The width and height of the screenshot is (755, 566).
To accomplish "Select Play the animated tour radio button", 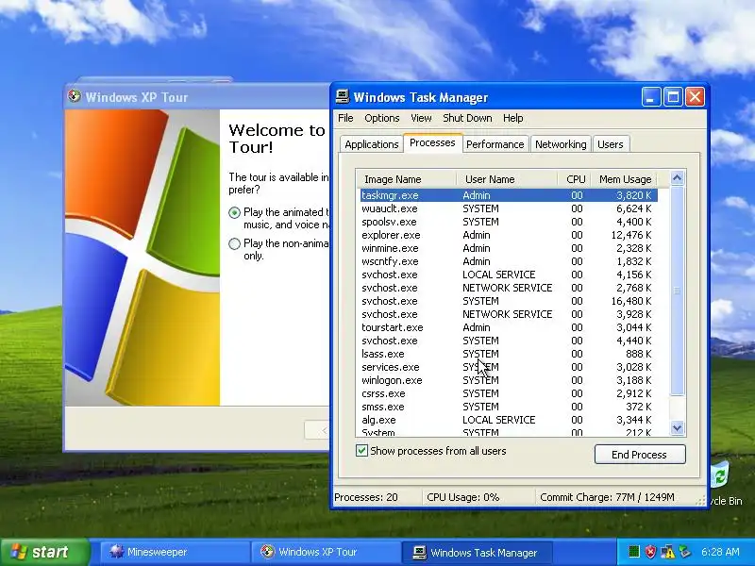I will (234, 212).
